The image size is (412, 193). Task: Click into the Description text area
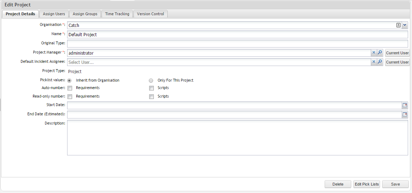(x=237, y=138)
